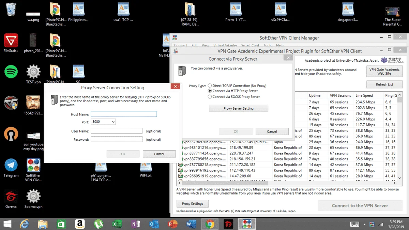
Task: Click the Proxy Settings button
Action: (193, 204)
